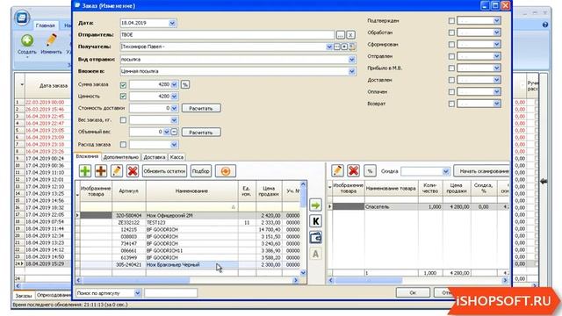562x316 pixels.
Task: Open the Дата dropdown calendar
Action: coord(172,23)
